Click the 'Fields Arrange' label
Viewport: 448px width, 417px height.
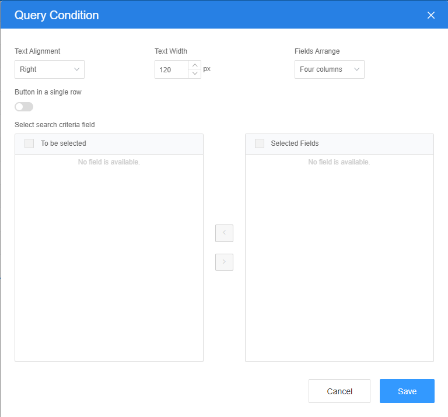tap(317, 51)
